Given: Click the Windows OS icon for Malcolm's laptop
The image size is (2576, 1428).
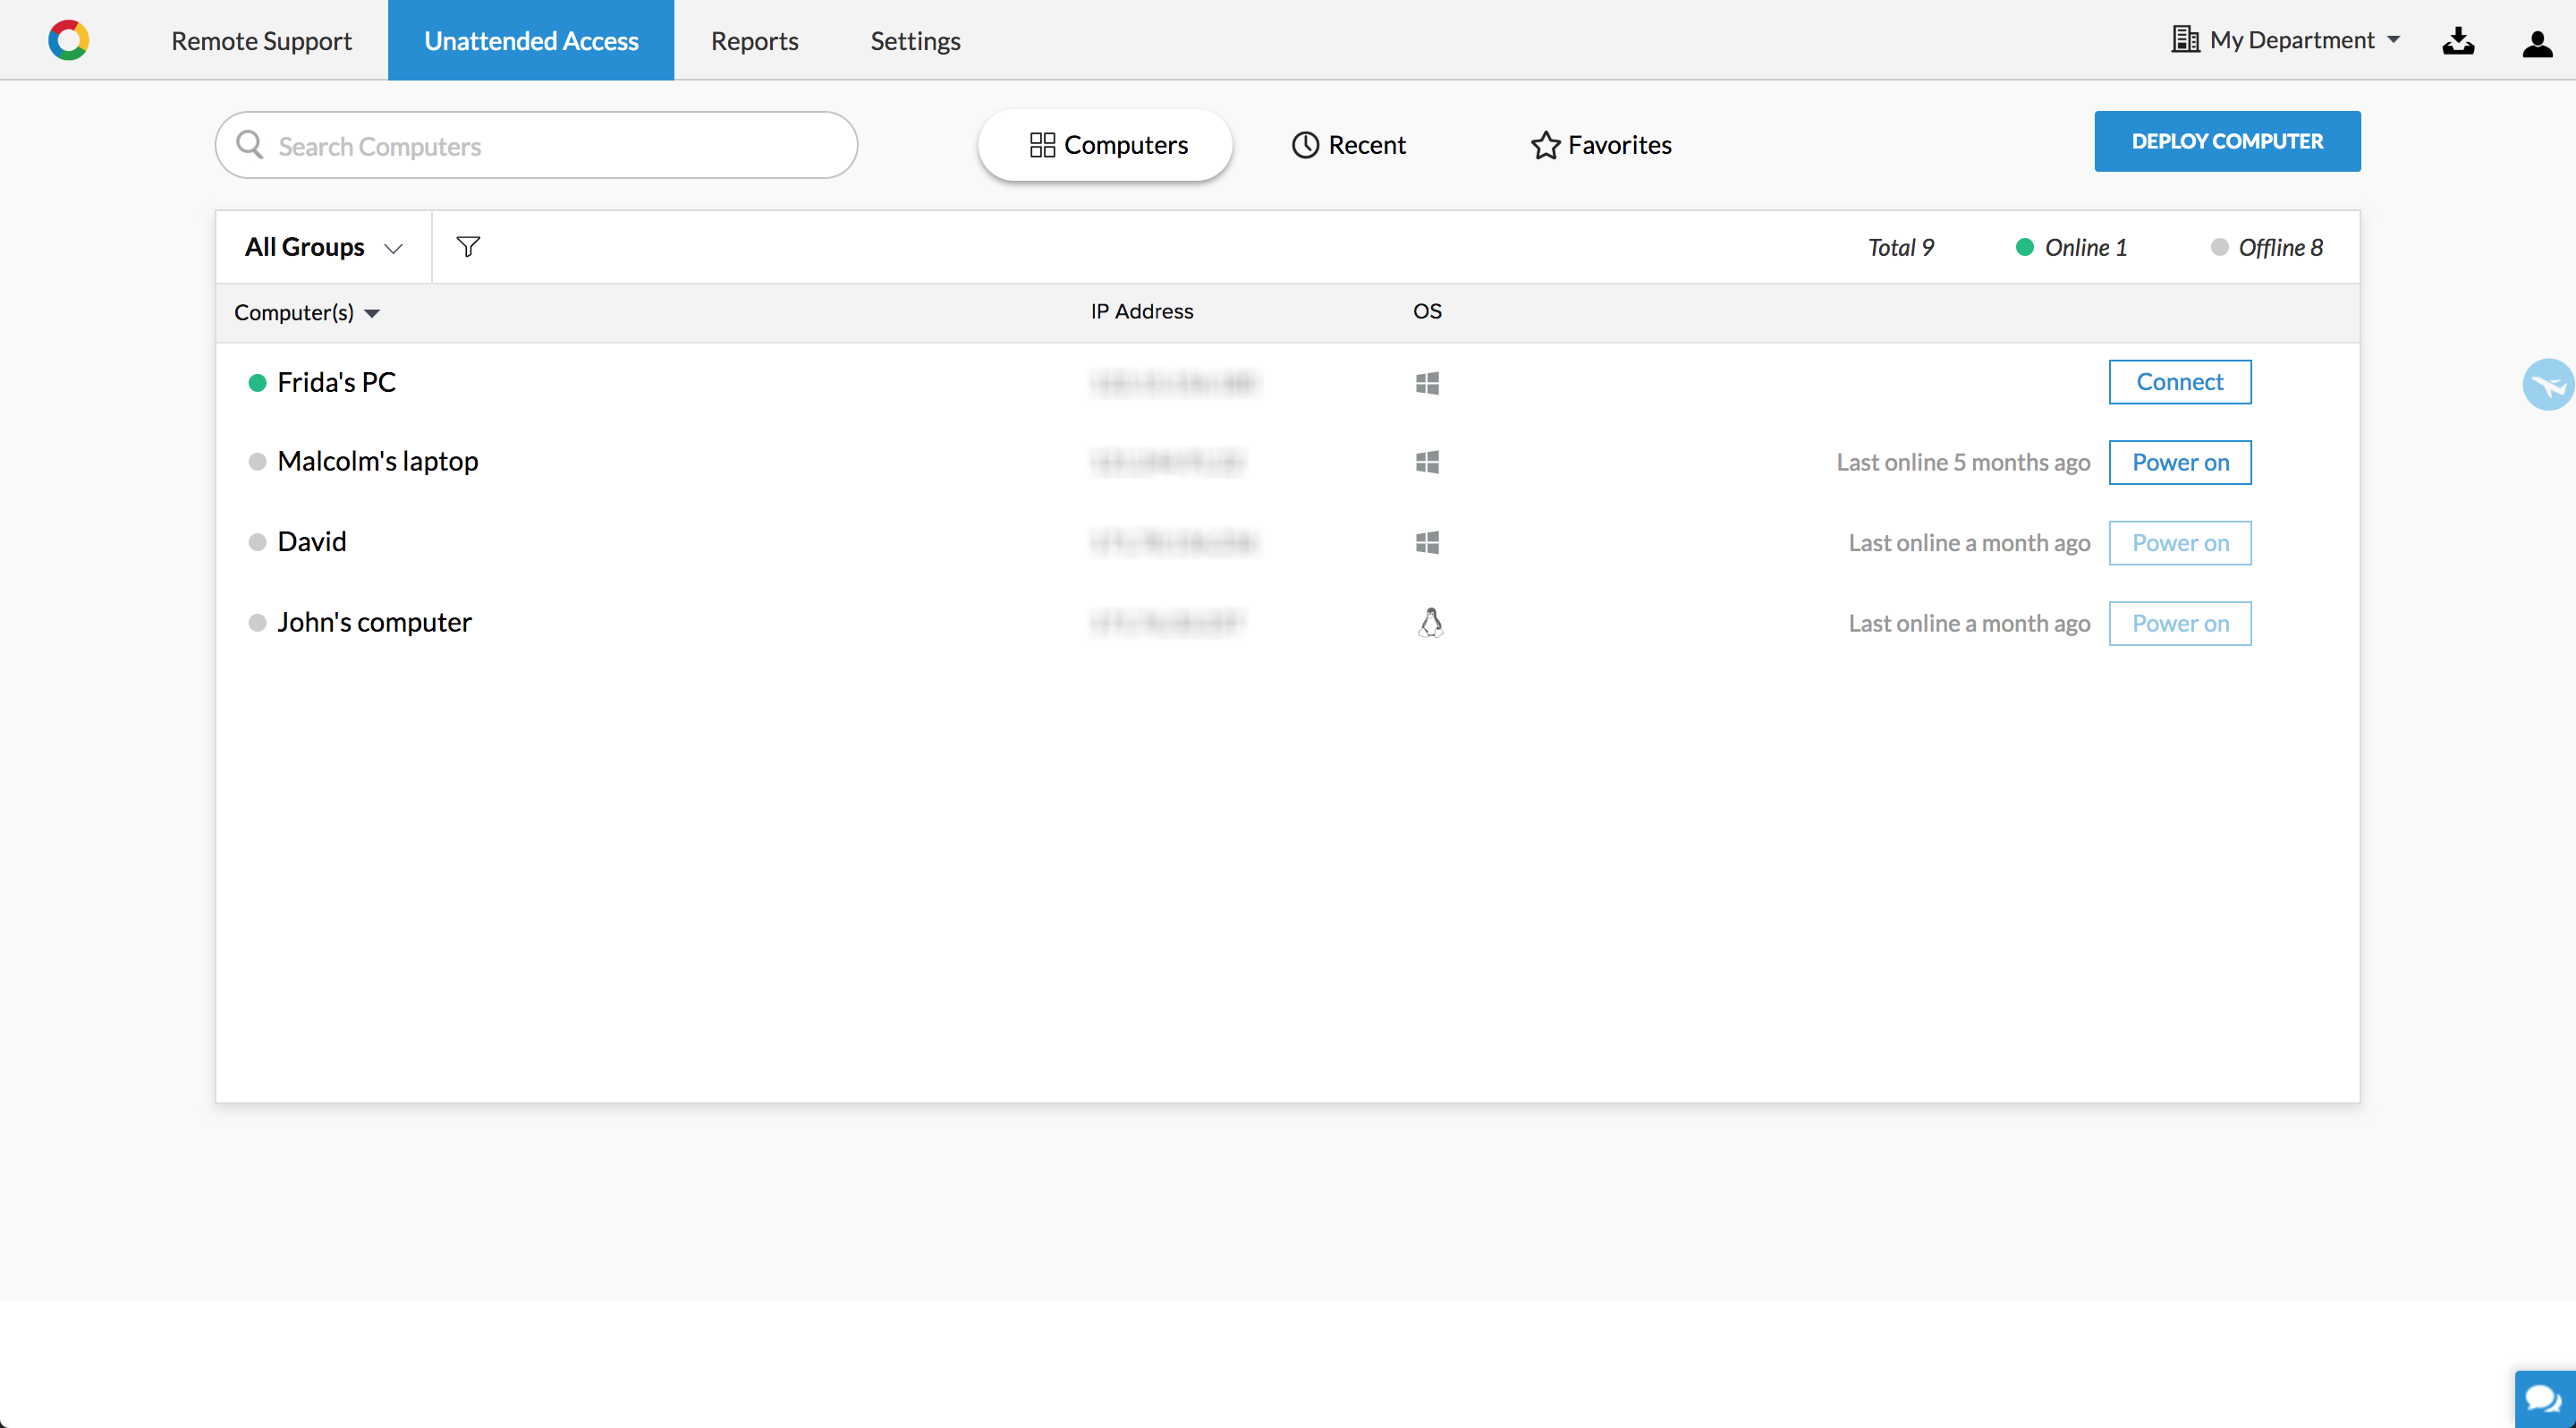Looking at the screenshot, I should [x=1428, y=463].
